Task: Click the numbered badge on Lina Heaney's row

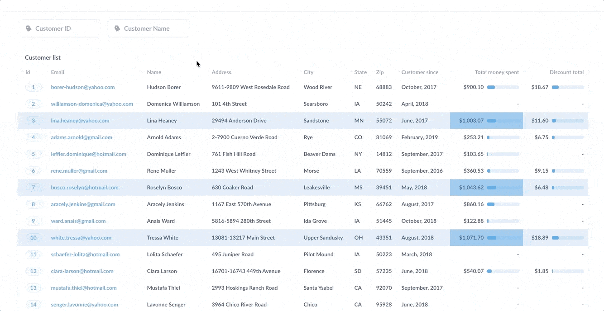Action: 34,120
